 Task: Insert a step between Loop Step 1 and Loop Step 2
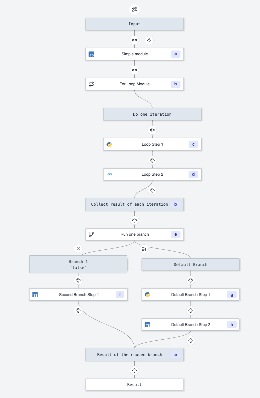pos(152,160)
